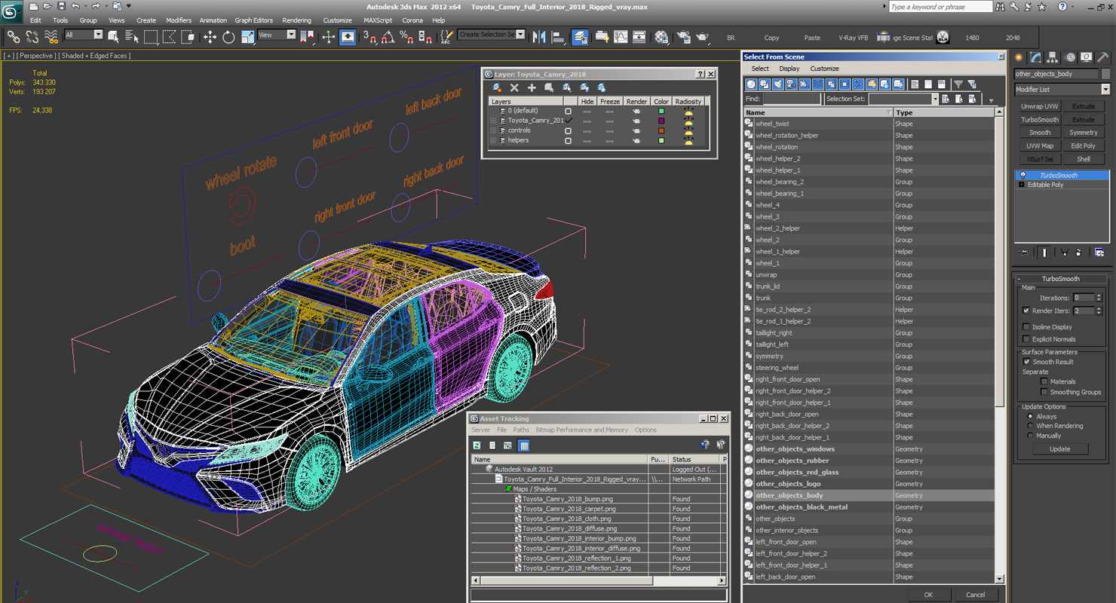The width and height of the screenshot is (1116, 603).
Task: Toggle the Smooth Result checkbox
Action: (x=1026, y=362)
